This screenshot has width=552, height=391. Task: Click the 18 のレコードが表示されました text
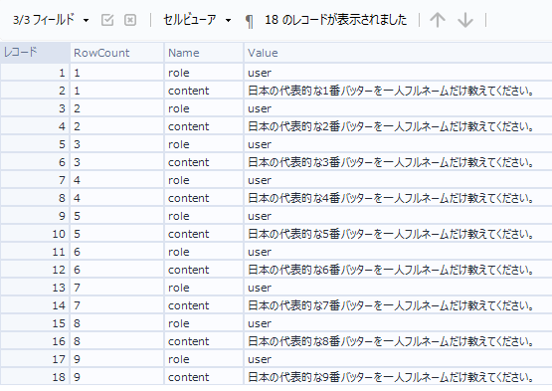[x=335, y=20]
